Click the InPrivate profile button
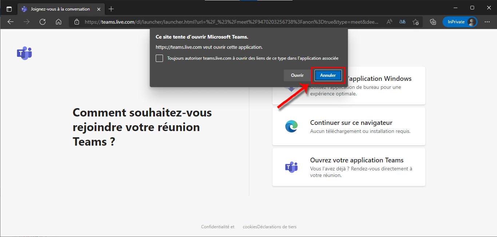This screenshot has width=497, height=237. click(460, 22)
